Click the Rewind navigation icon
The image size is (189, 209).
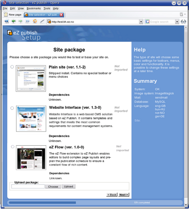[x=7, y=21]
